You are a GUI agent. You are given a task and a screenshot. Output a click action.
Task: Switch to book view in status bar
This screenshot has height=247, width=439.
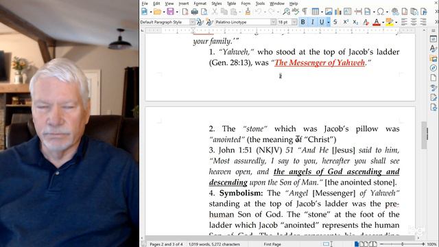click(373, 244)
